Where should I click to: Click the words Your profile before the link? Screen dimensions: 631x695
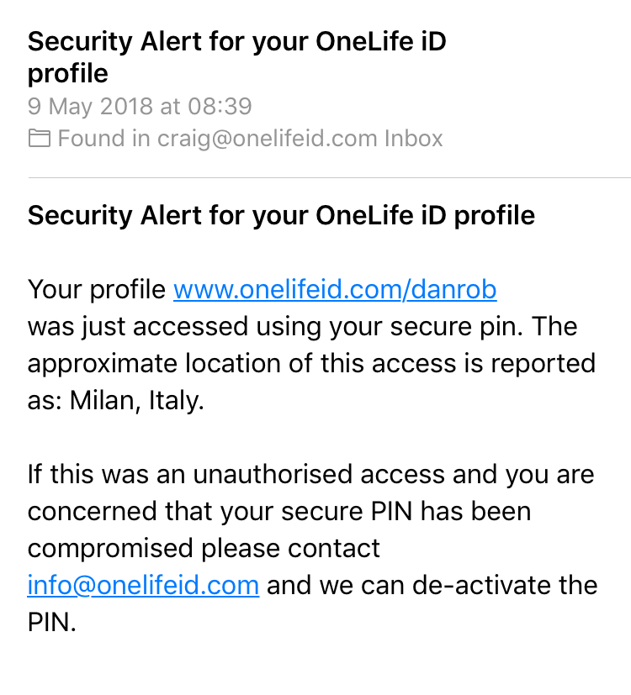click(x=97, y=290)
